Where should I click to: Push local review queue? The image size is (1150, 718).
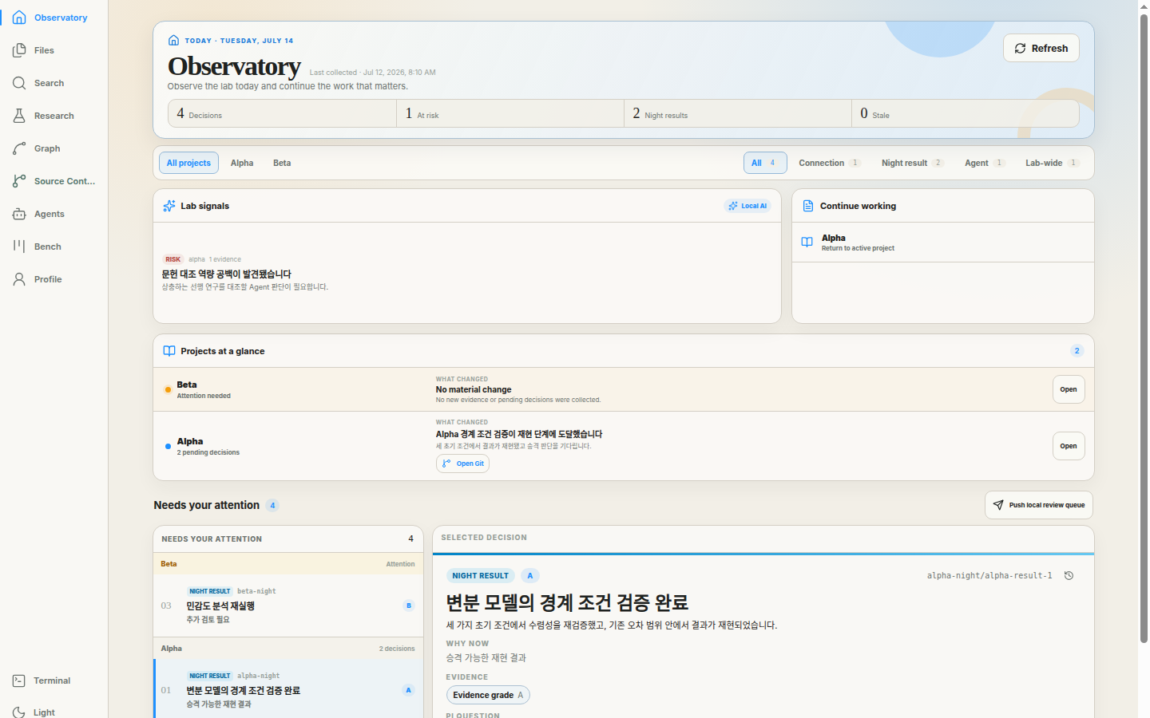1039,505
